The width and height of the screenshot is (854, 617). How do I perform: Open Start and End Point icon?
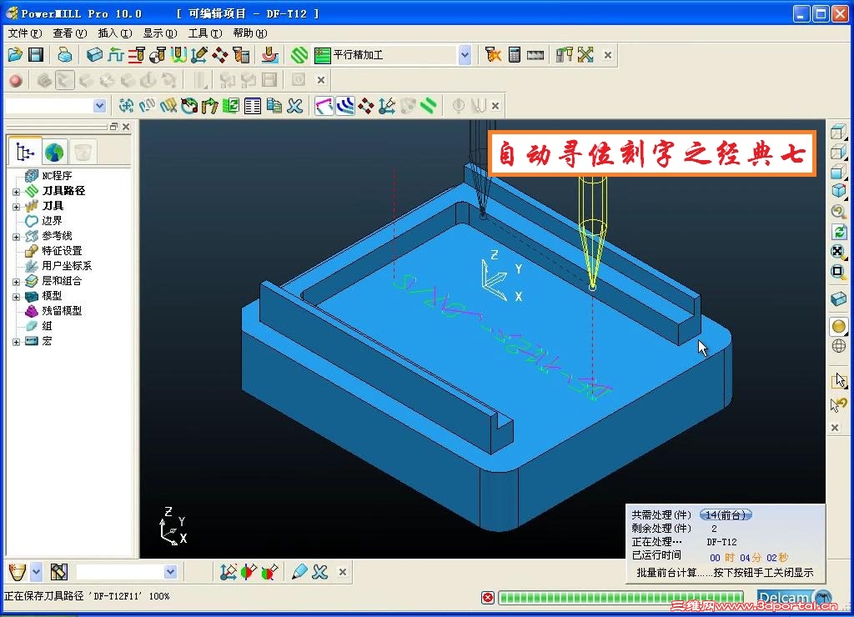pyautogui.click(x=158, y=54)
